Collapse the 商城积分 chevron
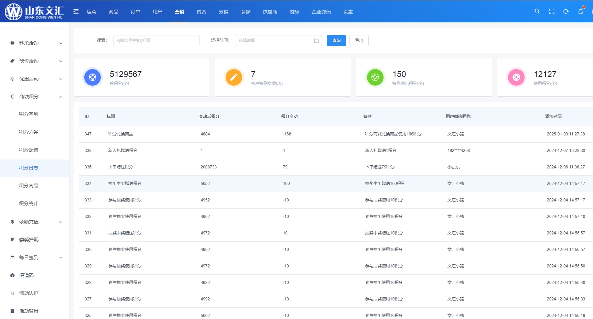This screenshot has height=319, width=593. click(61, 97)
